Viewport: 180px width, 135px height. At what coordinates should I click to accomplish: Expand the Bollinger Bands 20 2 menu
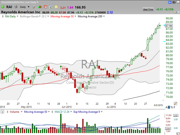point(48,16)
